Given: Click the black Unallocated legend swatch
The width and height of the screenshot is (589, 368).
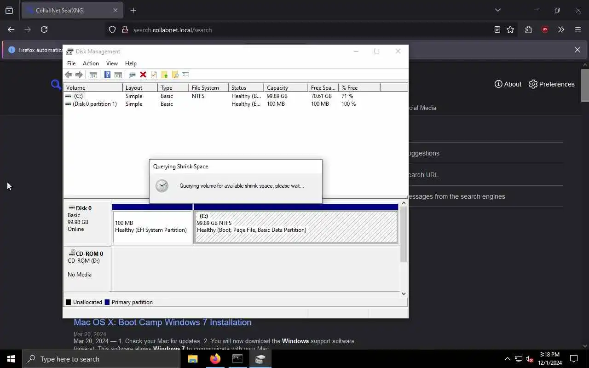Looking at the screenshot, I should (69, 302).
